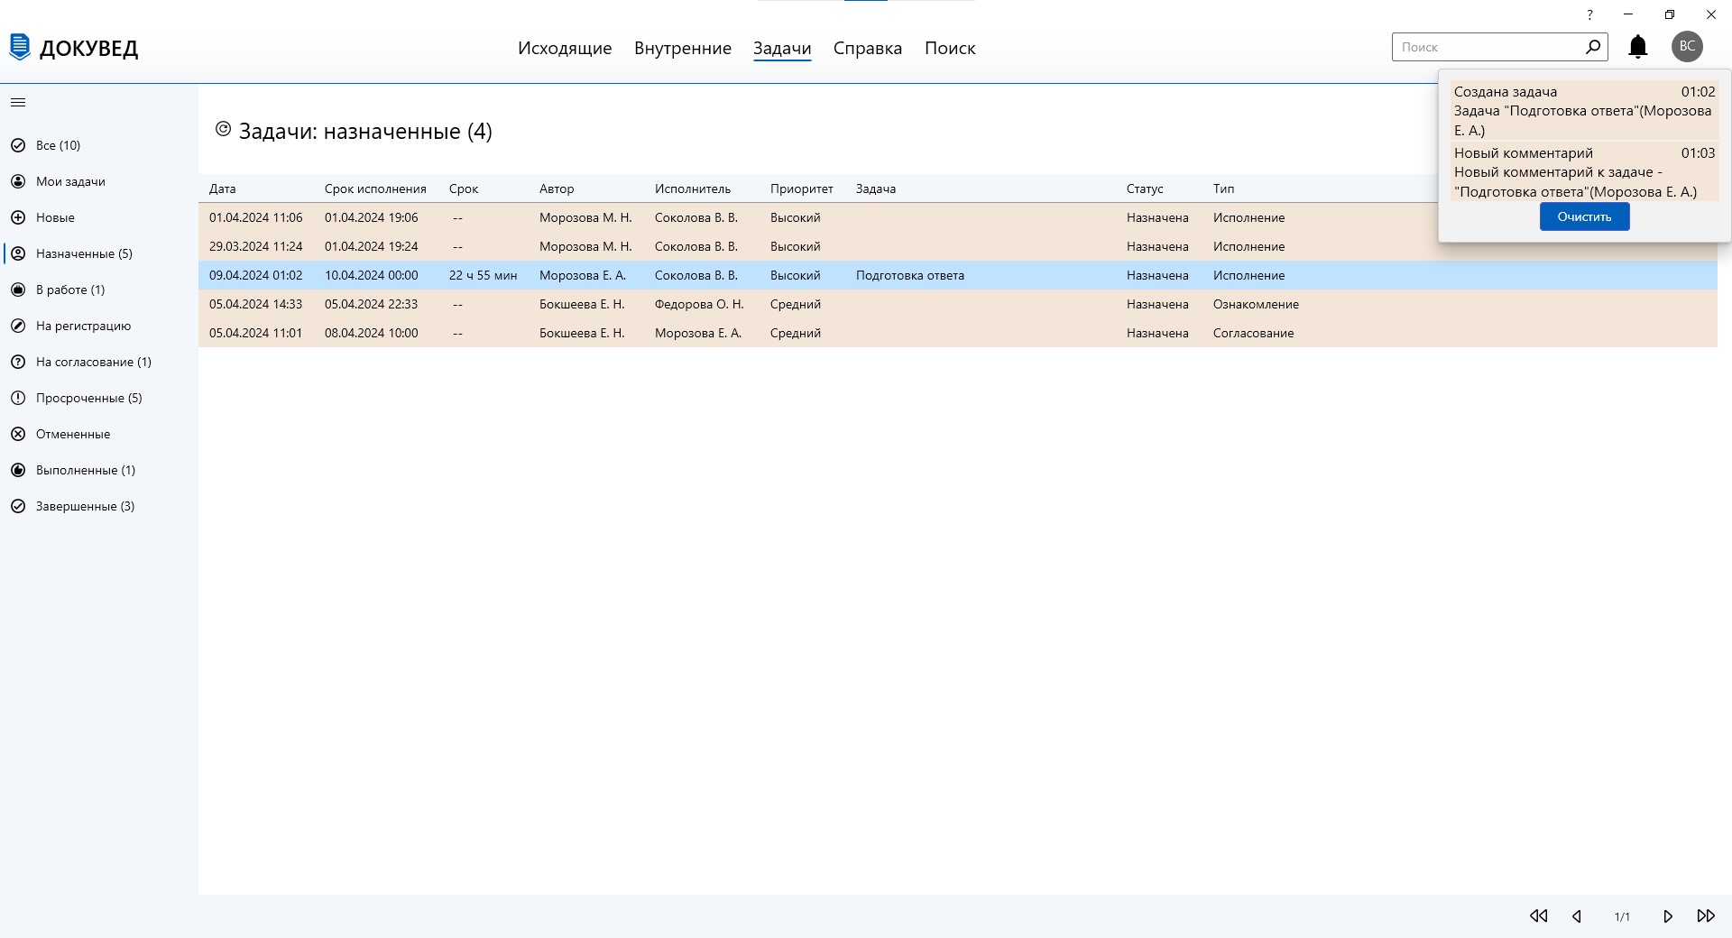The image size is (1732, 938).
Task: Toggle the hamburger sidebar menu
Action: pos(18,103)
